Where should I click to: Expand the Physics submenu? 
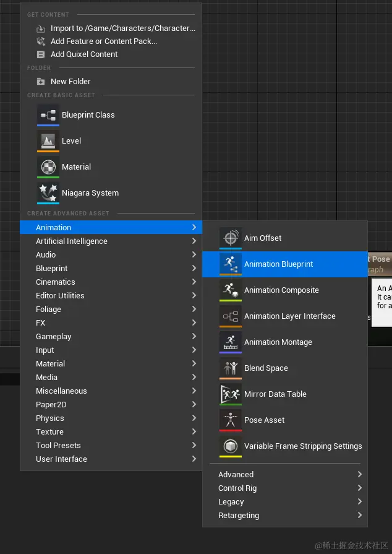pos(111,418)
